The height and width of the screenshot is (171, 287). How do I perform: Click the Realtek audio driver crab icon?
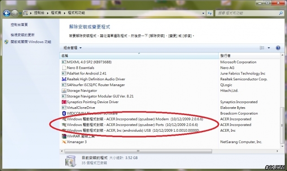[64, 79]
